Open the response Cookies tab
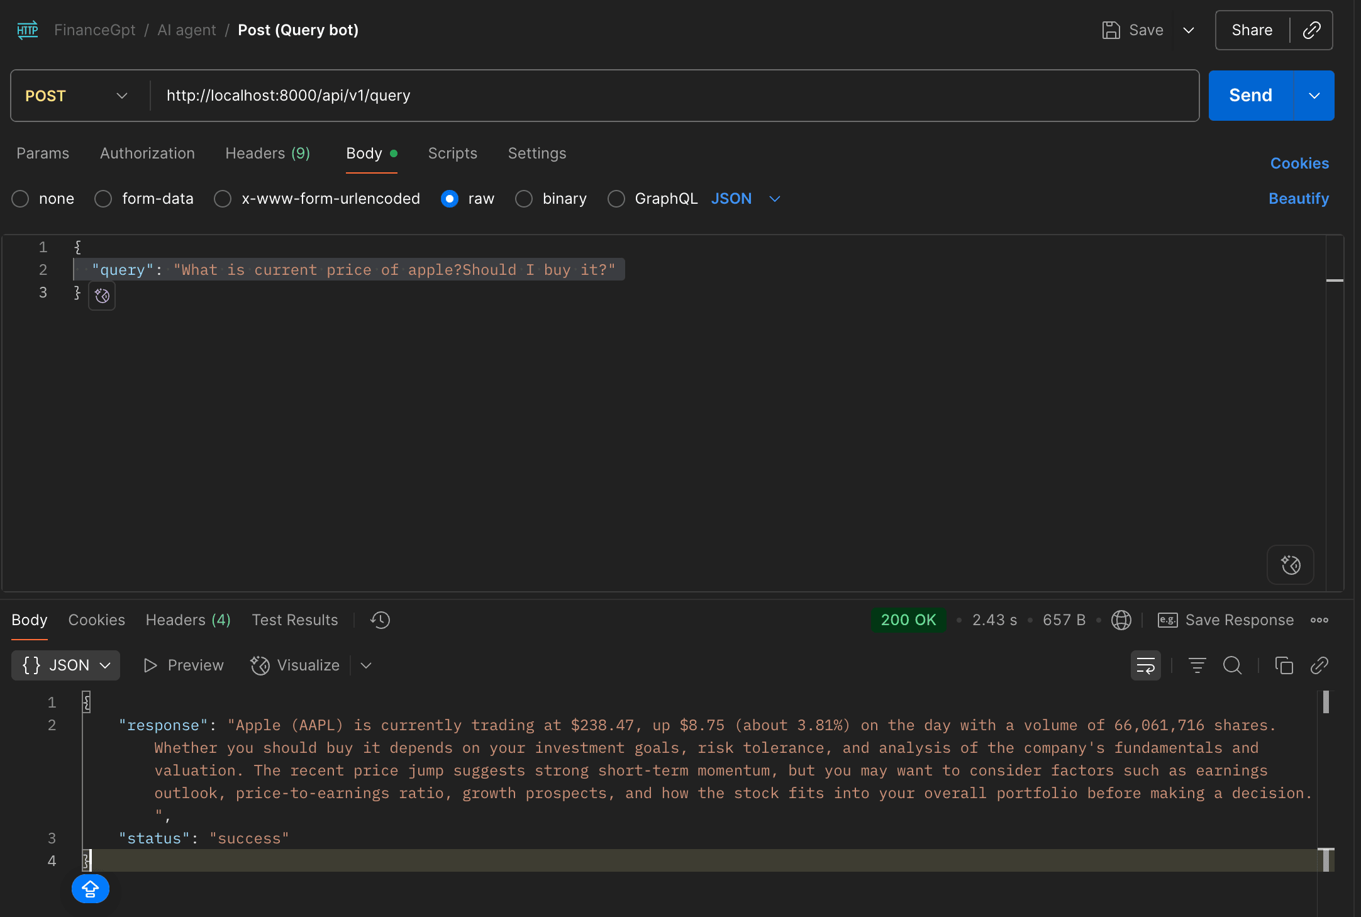This screenshot has height=917, width=1361. coord(96,620)
